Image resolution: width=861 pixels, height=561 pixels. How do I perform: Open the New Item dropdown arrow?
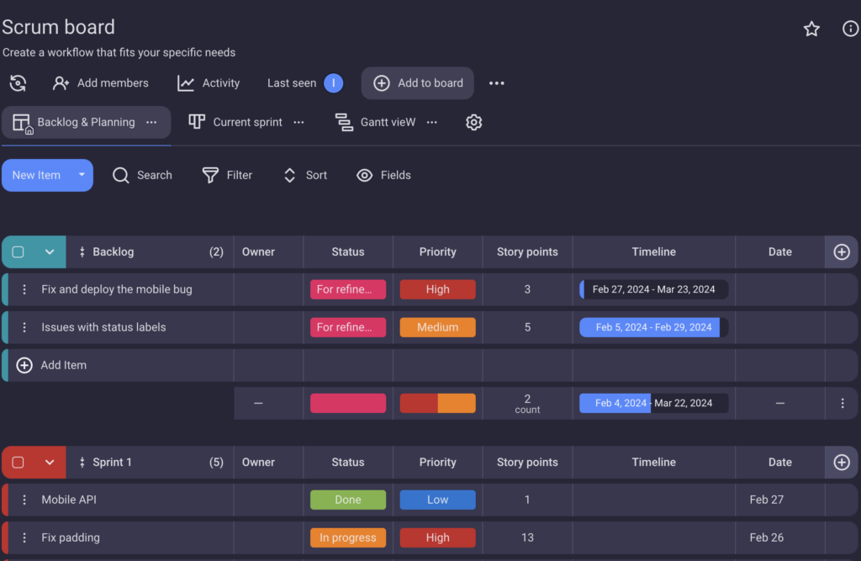click(82, 175)
